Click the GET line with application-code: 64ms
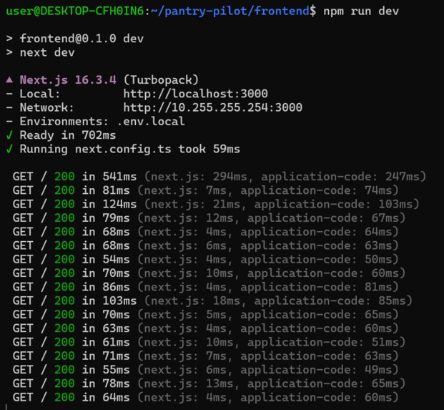The width and height of the screenshot is (444, 410). coord(205,232)
